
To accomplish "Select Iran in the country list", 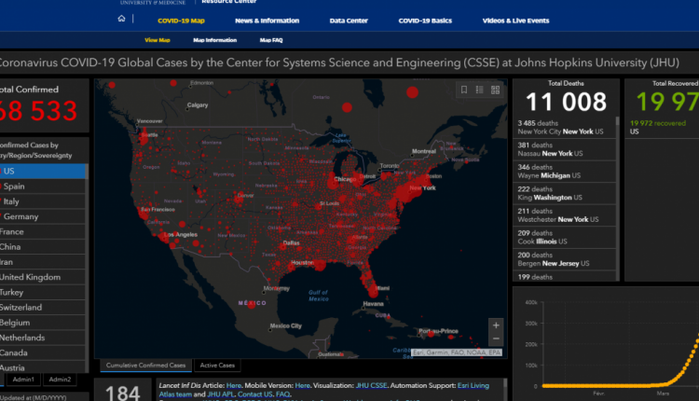I will 42,262.
